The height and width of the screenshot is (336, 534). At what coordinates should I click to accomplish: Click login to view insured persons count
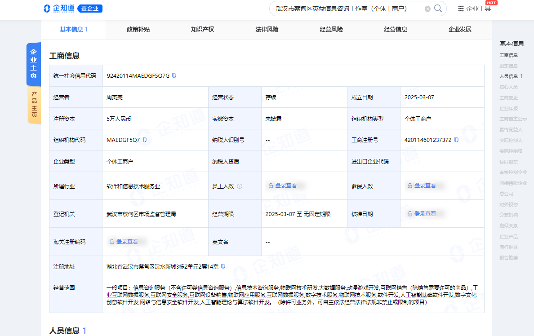[422, 186]
